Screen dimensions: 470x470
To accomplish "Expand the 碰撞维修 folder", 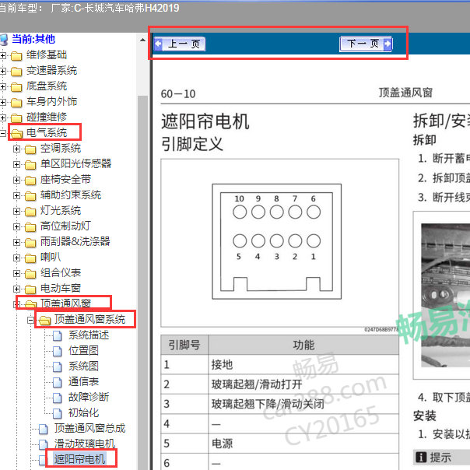I will pyautogui.click(x=2, y=117).
